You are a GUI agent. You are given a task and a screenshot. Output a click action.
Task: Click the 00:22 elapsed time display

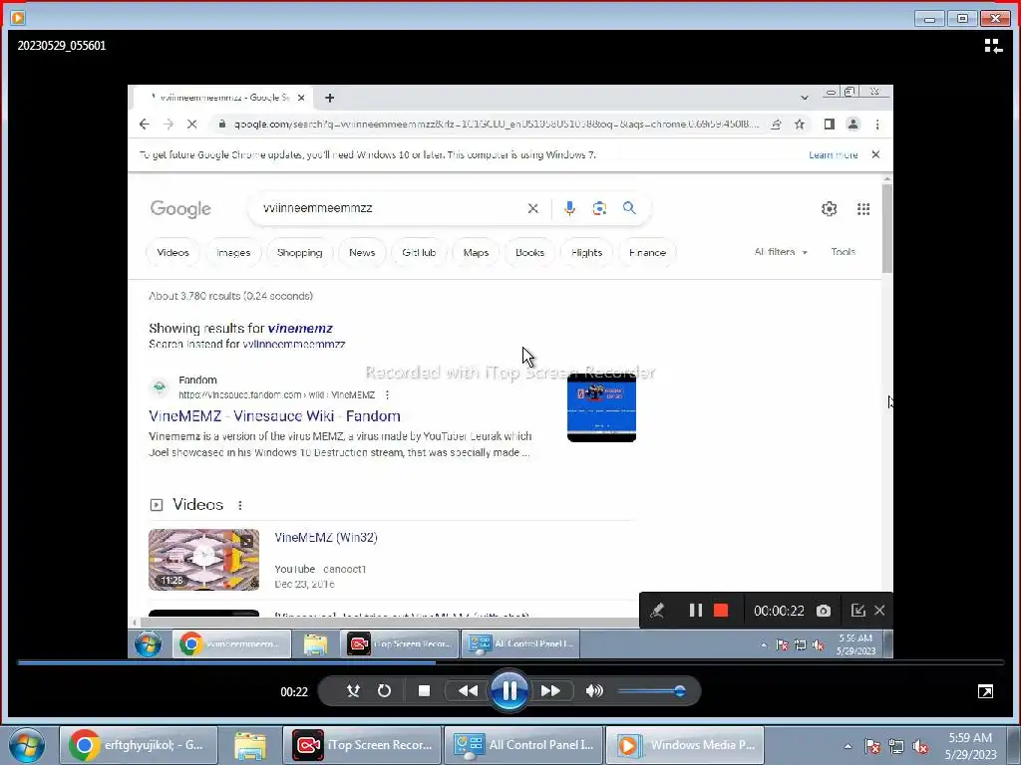click(294, 691)
